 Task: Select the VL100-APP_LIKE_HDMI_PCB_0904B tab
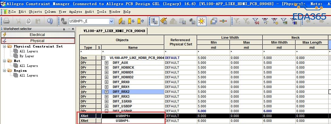pos(114,31)
